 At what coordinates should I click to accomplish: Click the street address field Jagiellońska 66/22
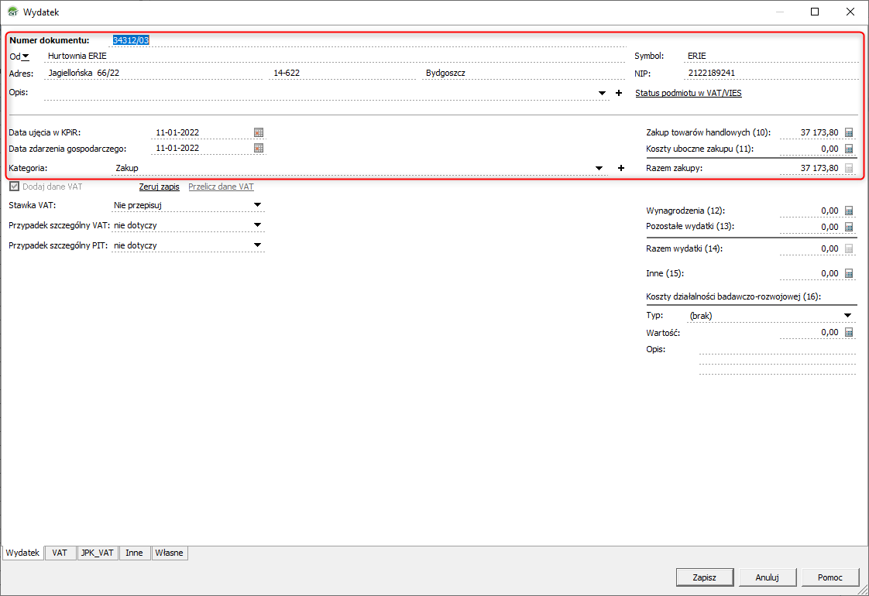153,73
